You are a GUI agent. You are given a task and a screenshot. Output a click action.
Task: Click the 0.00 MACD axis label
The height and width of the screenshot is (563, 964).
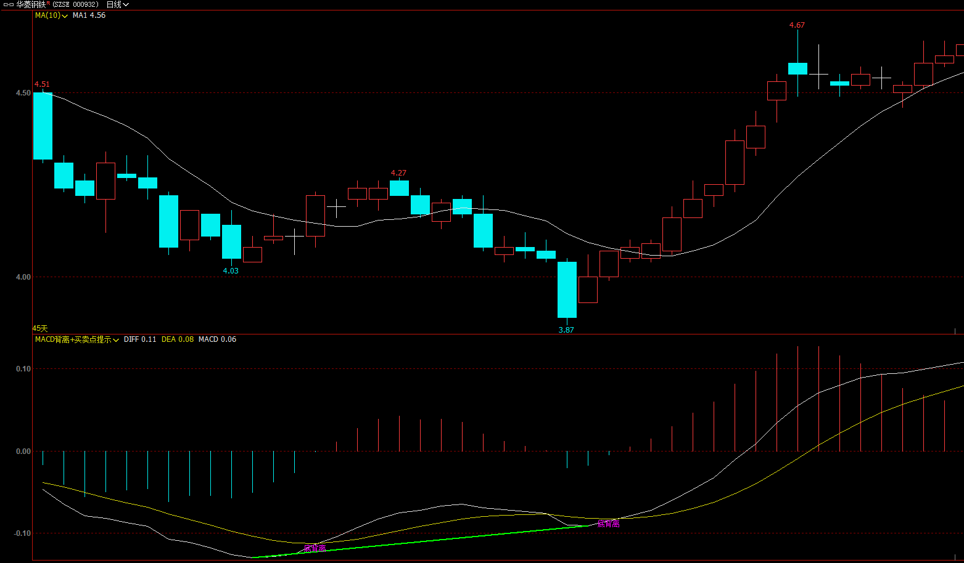coord(23,452)
